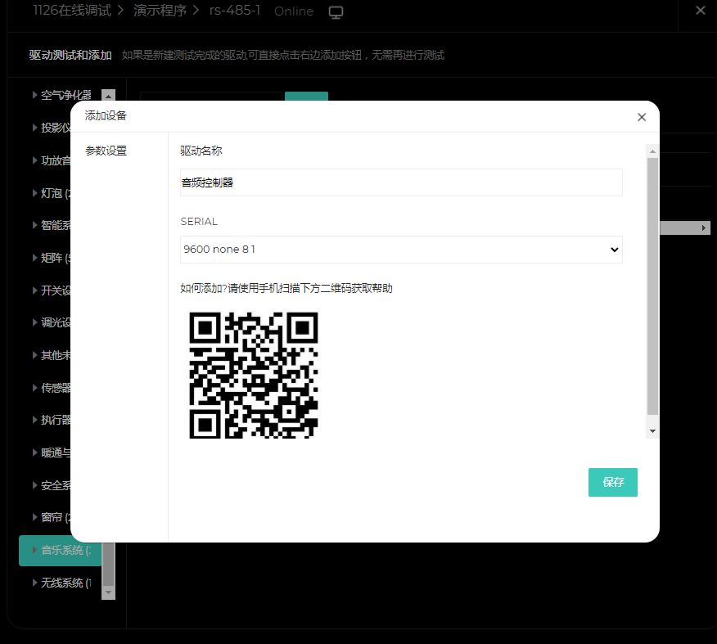Viewport: 717px width, 644px height.
Task: Click the SERIAL field label
Action: coord(199,222)
